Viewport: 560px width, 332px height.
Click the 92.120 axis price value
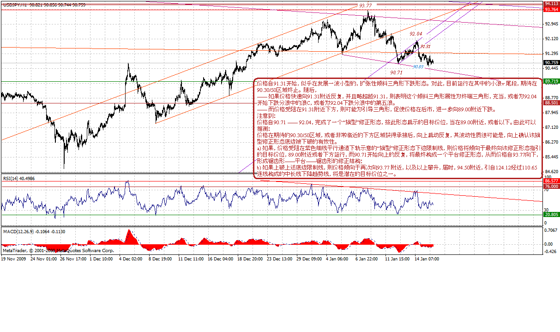552,38
